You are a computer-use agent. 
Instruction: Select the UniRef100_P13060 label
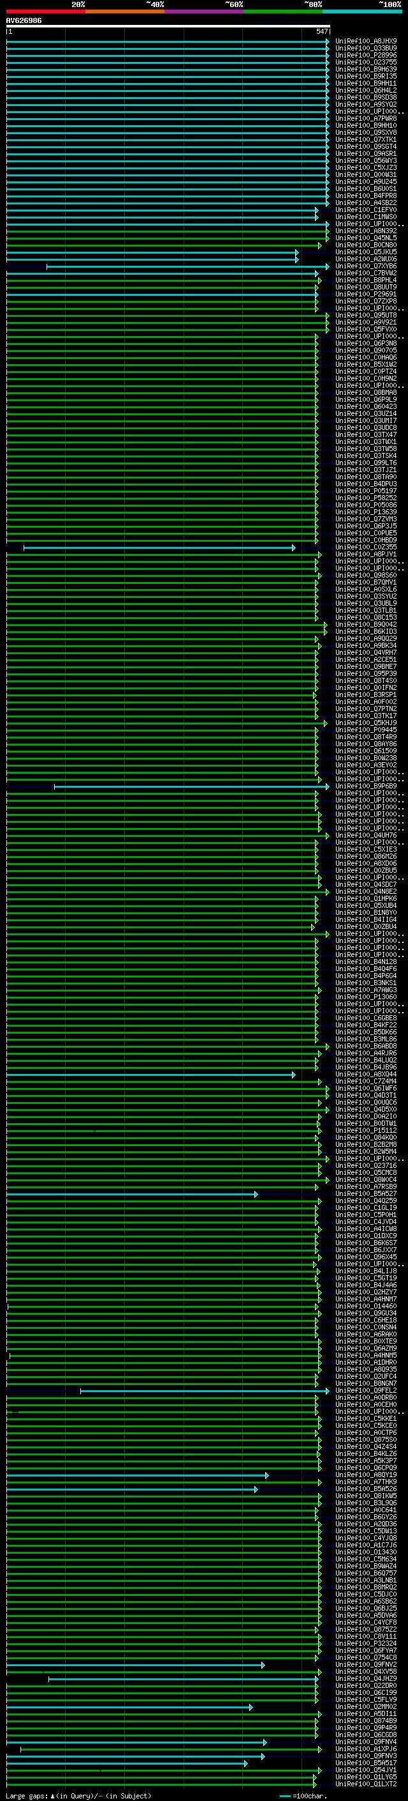(x=366, y=998)
